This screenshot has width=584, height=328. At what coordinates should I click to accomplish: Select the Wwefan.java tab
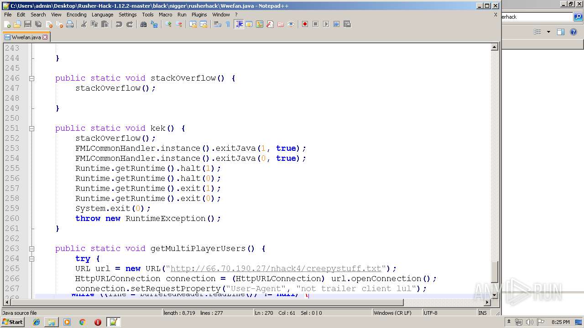pyautogui.click(x=26, y=37)
